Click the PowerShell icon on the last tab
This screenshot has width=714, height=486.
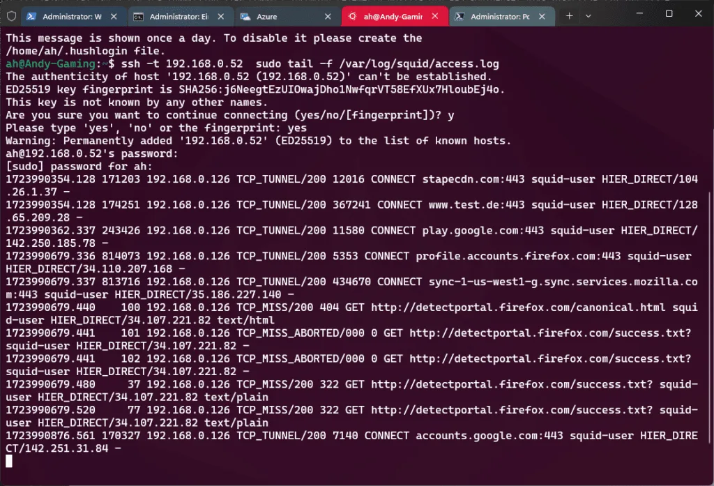click(459, 17)
